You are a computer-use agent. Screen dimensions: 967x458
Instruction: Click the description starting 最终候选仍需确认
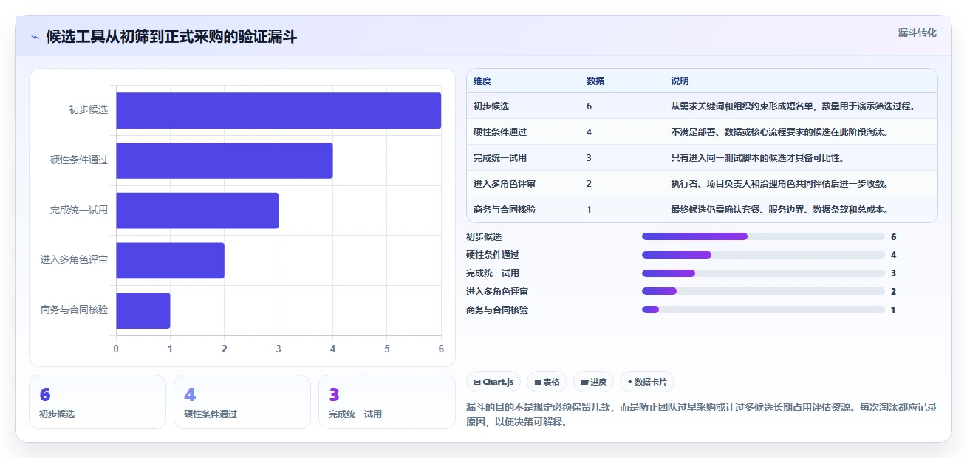pyautogui.click(x=779, y=210)
